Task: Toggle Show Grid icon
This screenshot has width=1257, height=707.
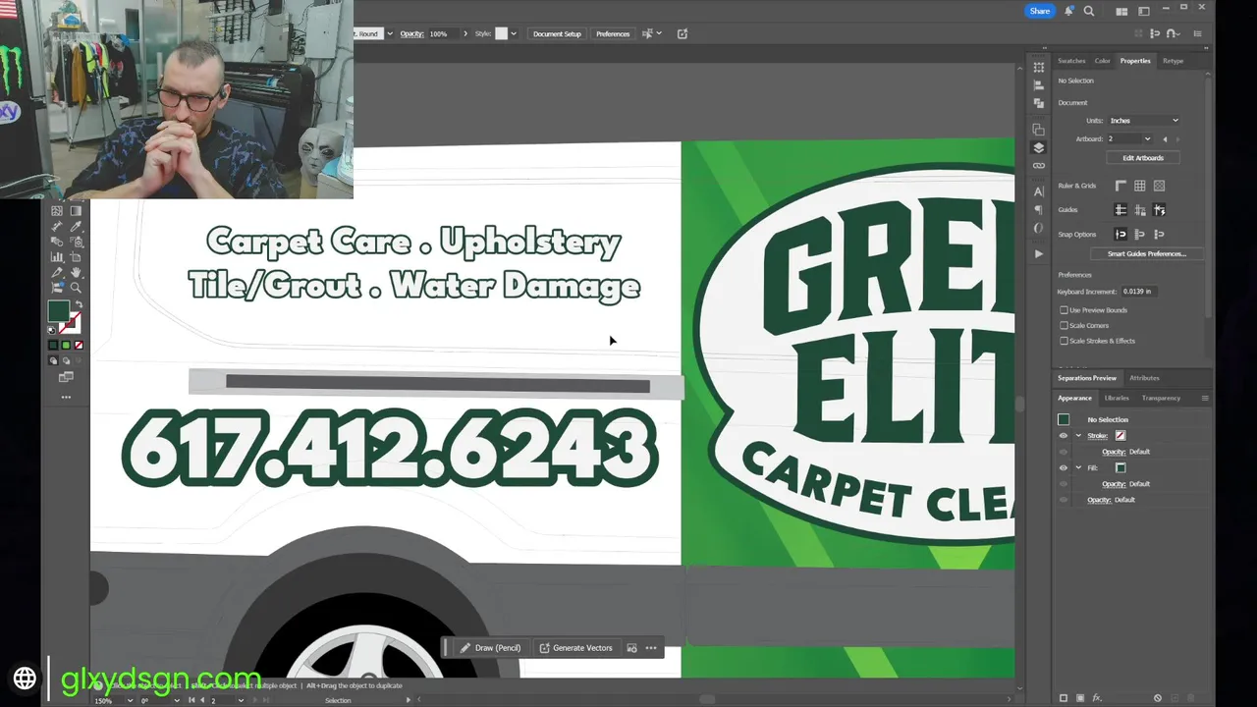Action: click(1140, 186)
